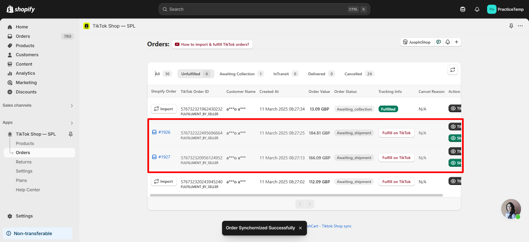
Task: Click Fulfill on TikTok for 112.09 GBP order
Action: [396, 182]
